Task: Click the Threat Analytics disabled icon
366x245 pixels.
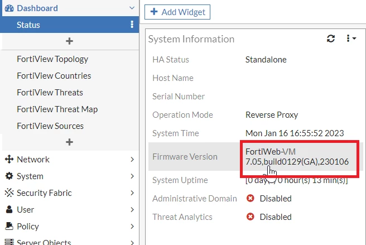Action: pos(250,217)
